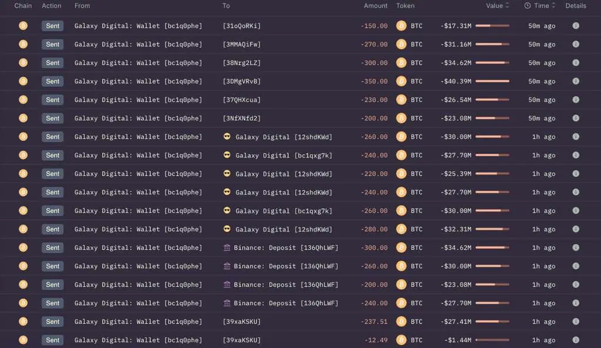
Task: Click the Sent badge in the -237.51 row
Action: [x=52, y=322]
